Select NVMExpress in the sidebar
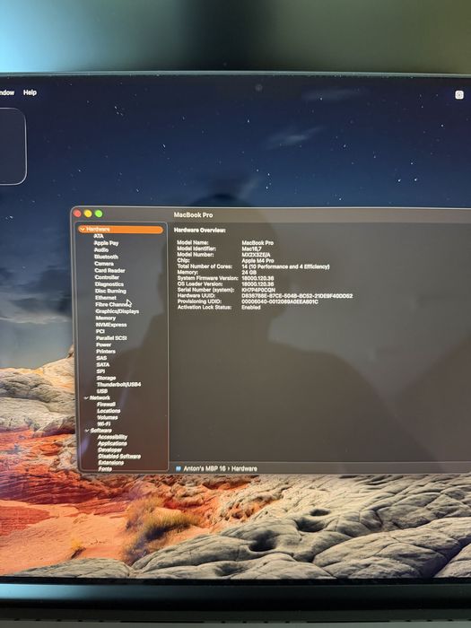Viewport: 471px width, 628px height. coord(111,325)
